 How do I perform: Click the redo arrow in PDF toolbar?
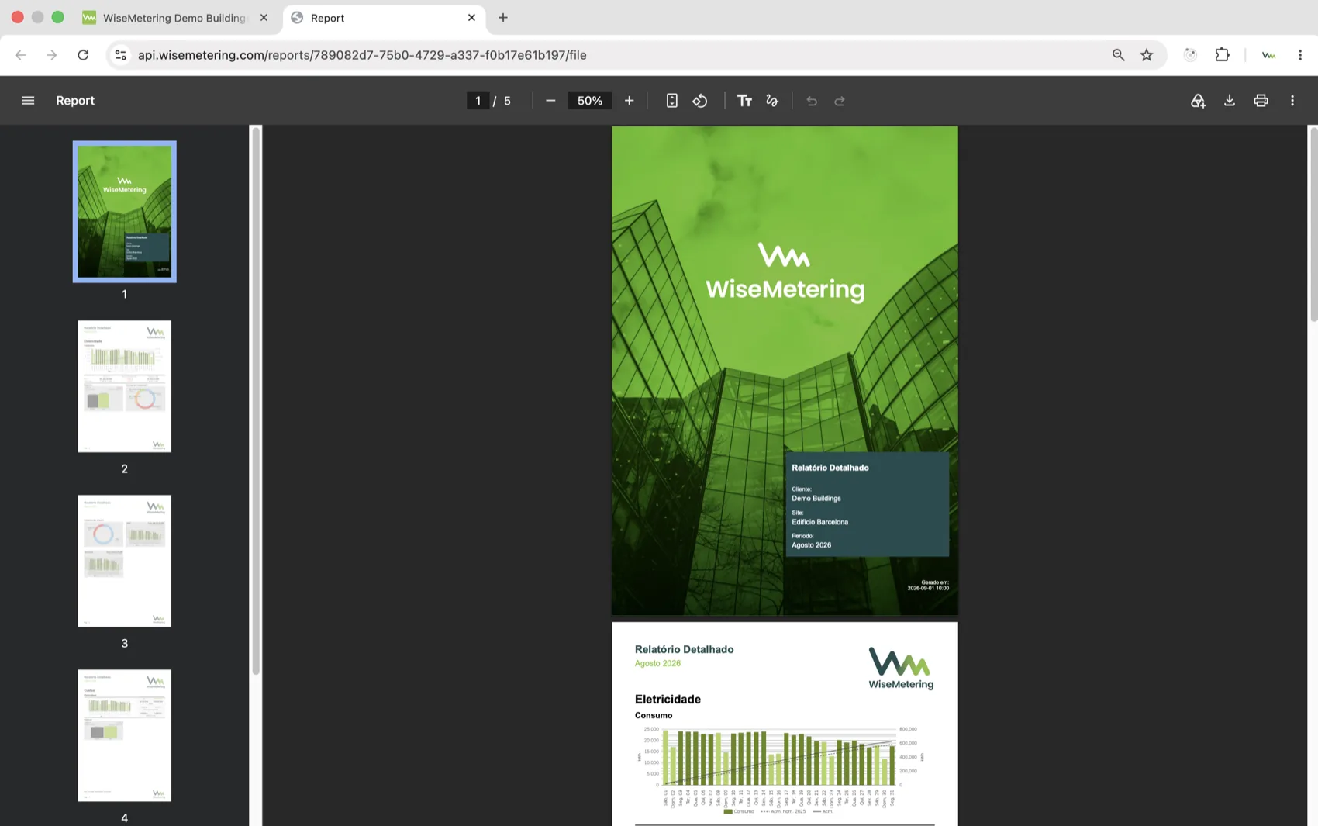(840, 101)
